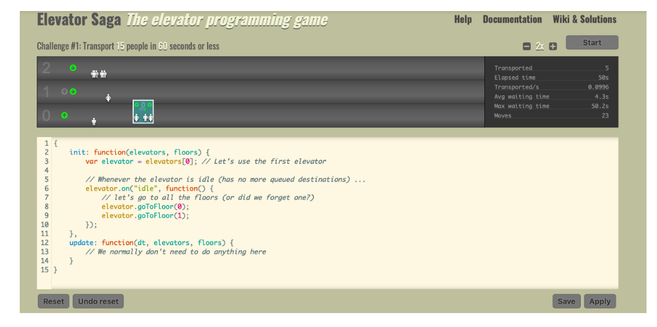Decrease the simulation speed with the minus button

tap(527, 46)
